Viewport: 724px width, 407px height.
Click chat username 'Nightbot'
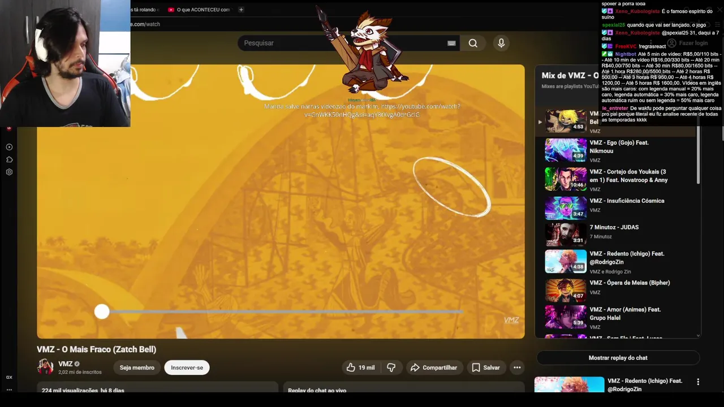[x=626, y=54]
